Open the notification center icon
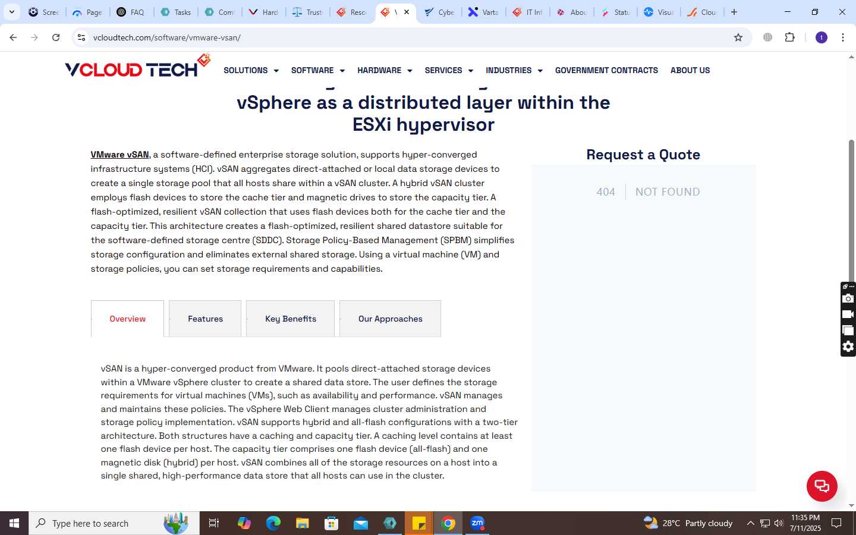Viewport: 856px width, 535px height. coord(836,523)
